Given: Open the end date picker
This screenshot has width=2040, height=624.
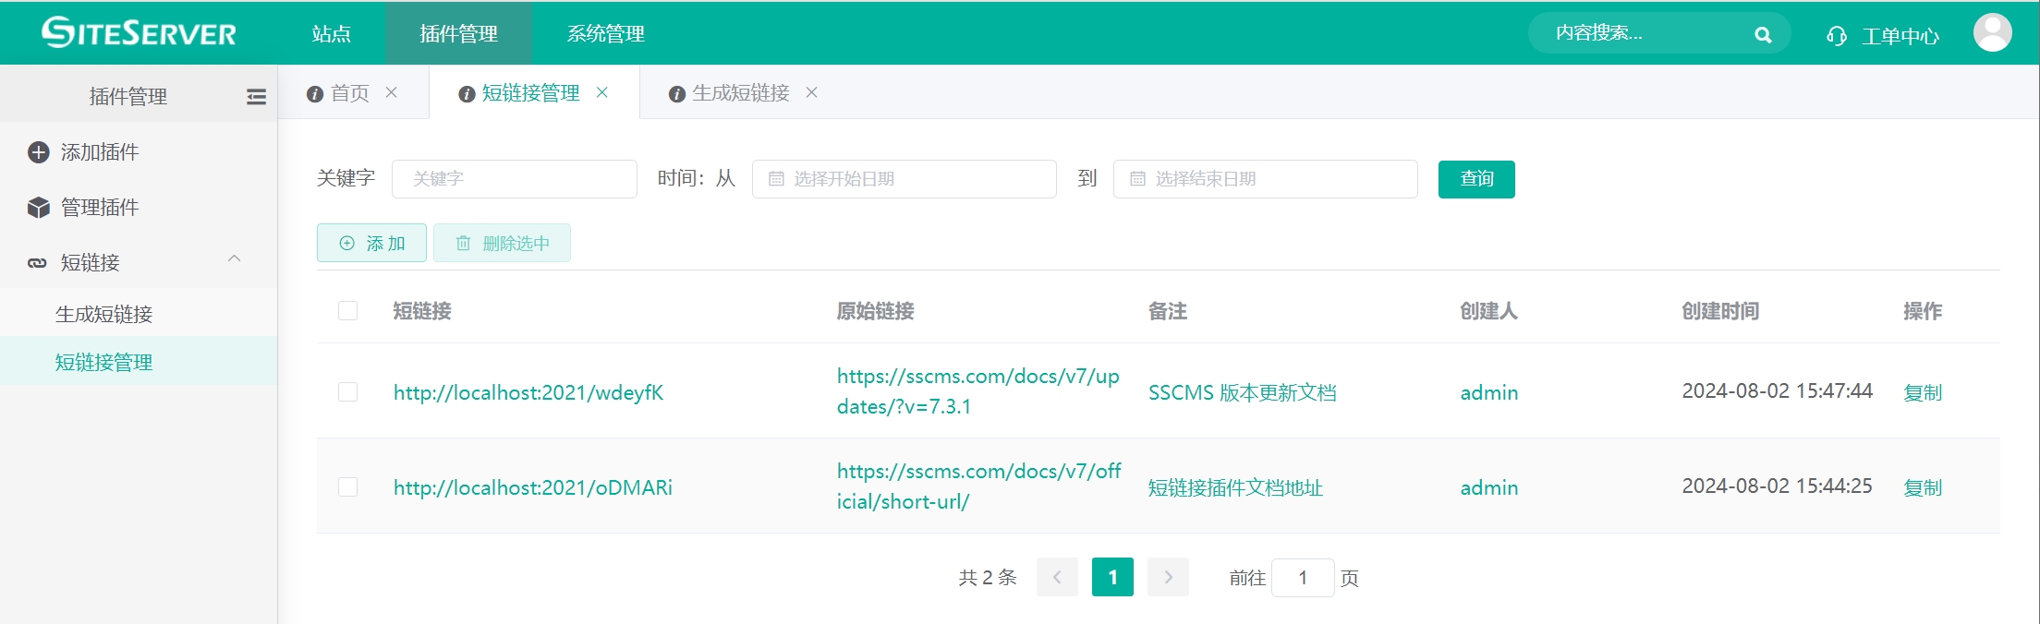Looking at the screenshot, I should (1265, 179).
